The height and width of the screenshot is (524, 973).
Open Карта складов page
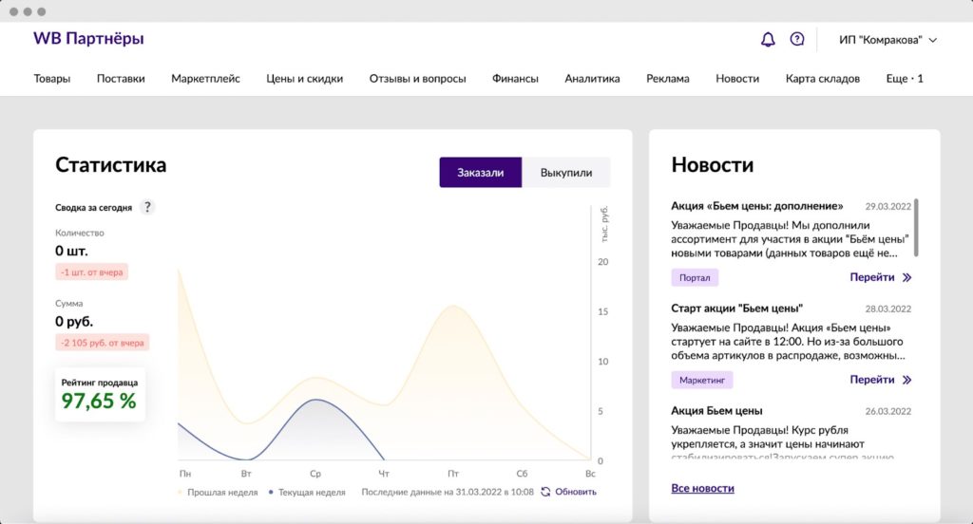coord(822,79)
